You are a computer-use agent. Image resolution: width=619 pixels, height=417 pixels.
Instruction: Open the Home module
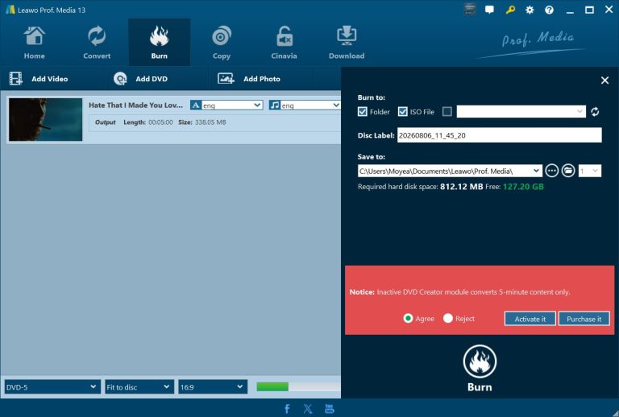(x=35, y=43)
